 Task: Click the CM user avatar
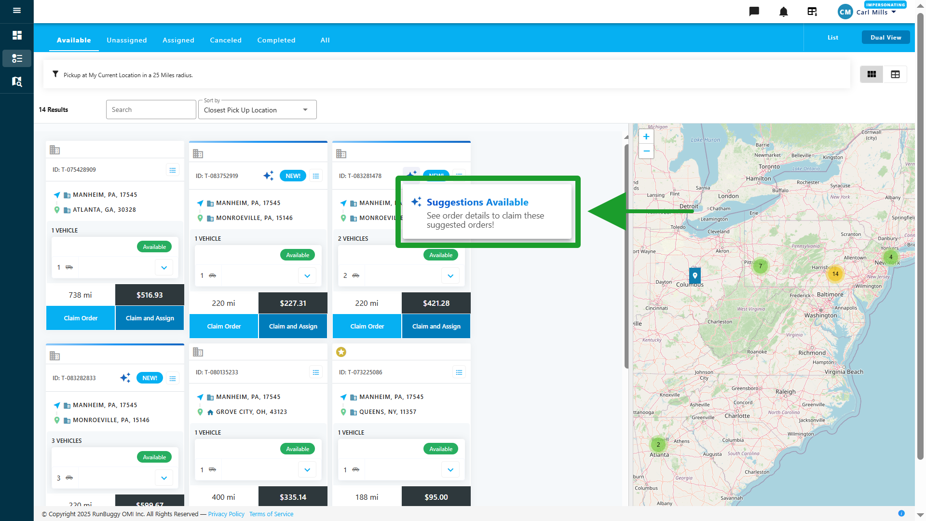[x=845, y=12]
